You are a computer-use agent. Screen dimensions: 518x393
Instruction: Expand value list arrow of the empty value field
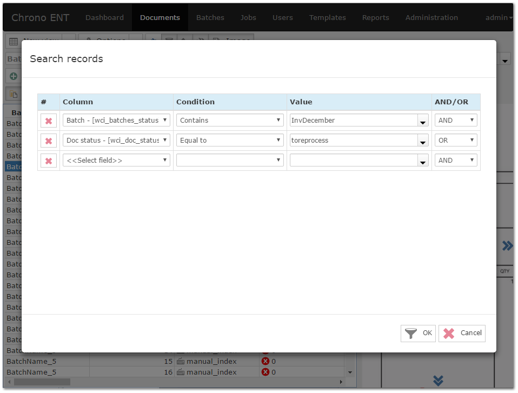423,161
